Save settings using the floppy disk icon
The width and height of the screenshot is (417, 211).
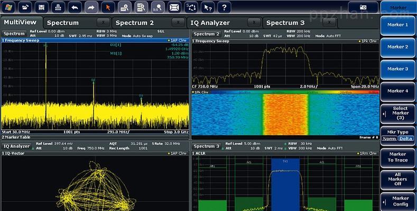(x=42, y=7)
